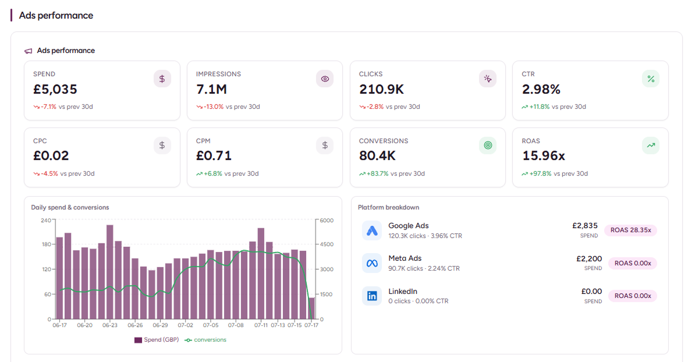Click the 15.96x ROAS value
688x362 pixels.
[x=544, y=156]
